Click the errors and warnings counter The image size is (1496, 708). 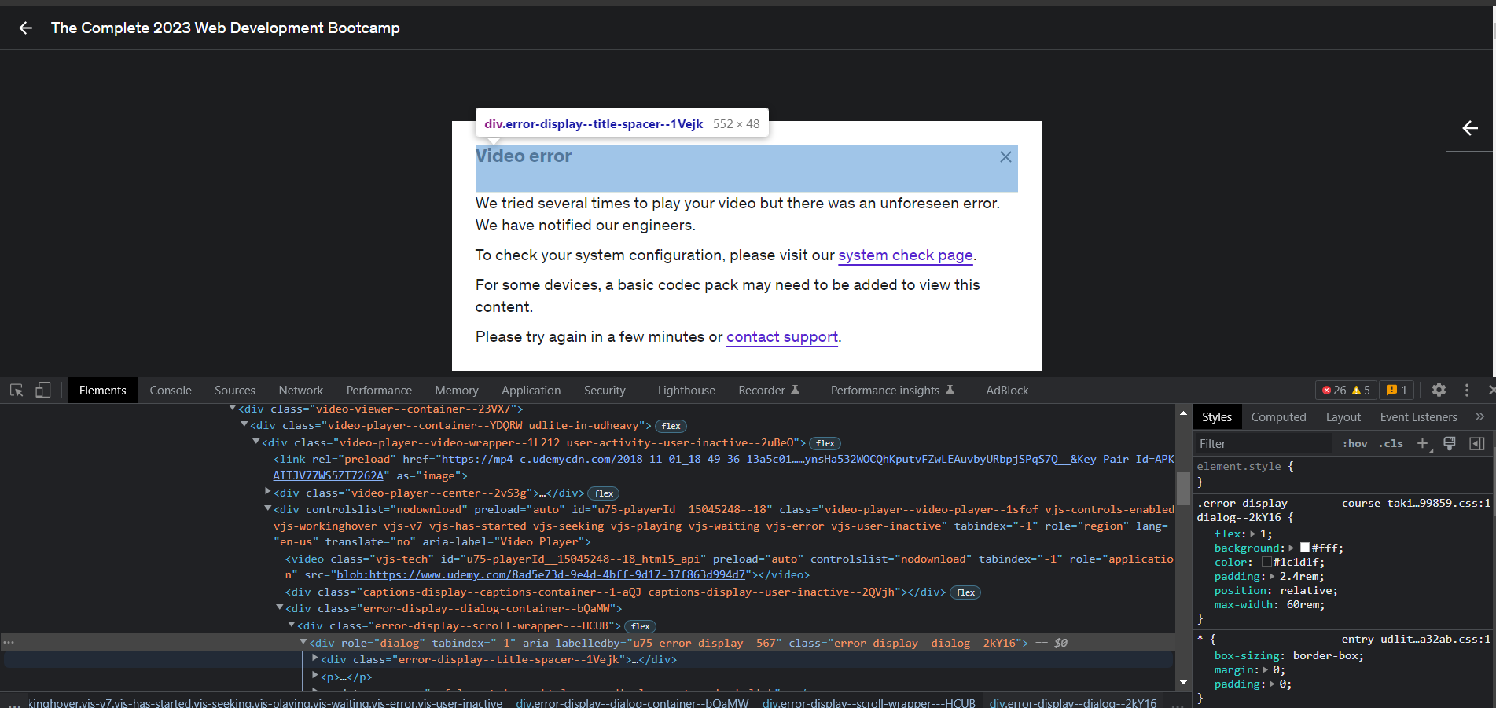(x=1346, y=391)
